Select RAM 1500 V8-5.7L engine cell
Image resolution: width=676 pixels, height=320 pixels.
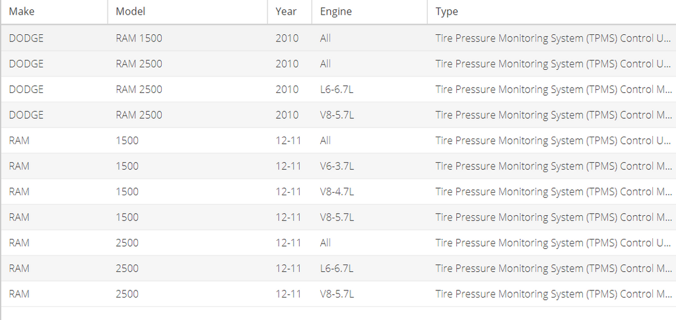click(x=337, y=217)
